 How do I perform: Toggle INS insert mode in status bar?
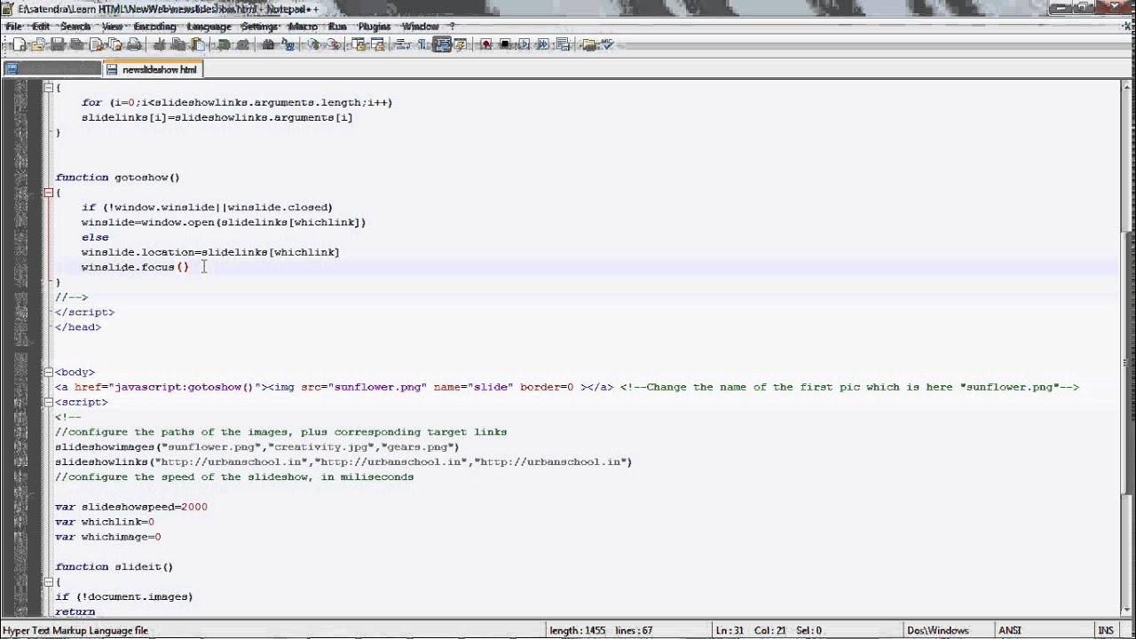pos(1105,631)
